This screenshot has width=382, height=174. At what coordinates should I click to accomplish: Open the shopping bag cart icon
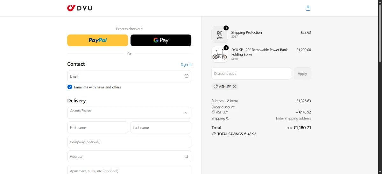click(x=308, y=8)
